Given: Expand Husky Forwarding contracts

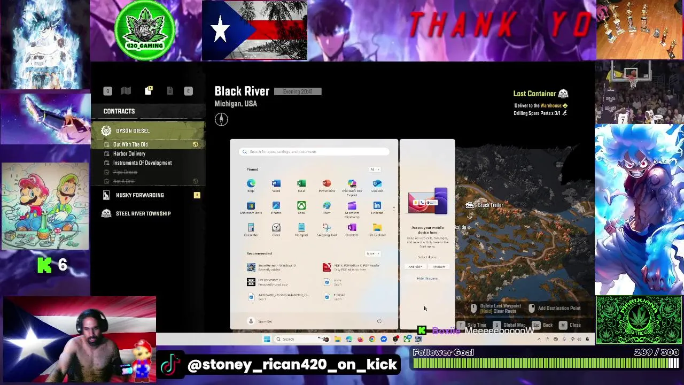Looking at the screenshot, I should pos(148,195).
